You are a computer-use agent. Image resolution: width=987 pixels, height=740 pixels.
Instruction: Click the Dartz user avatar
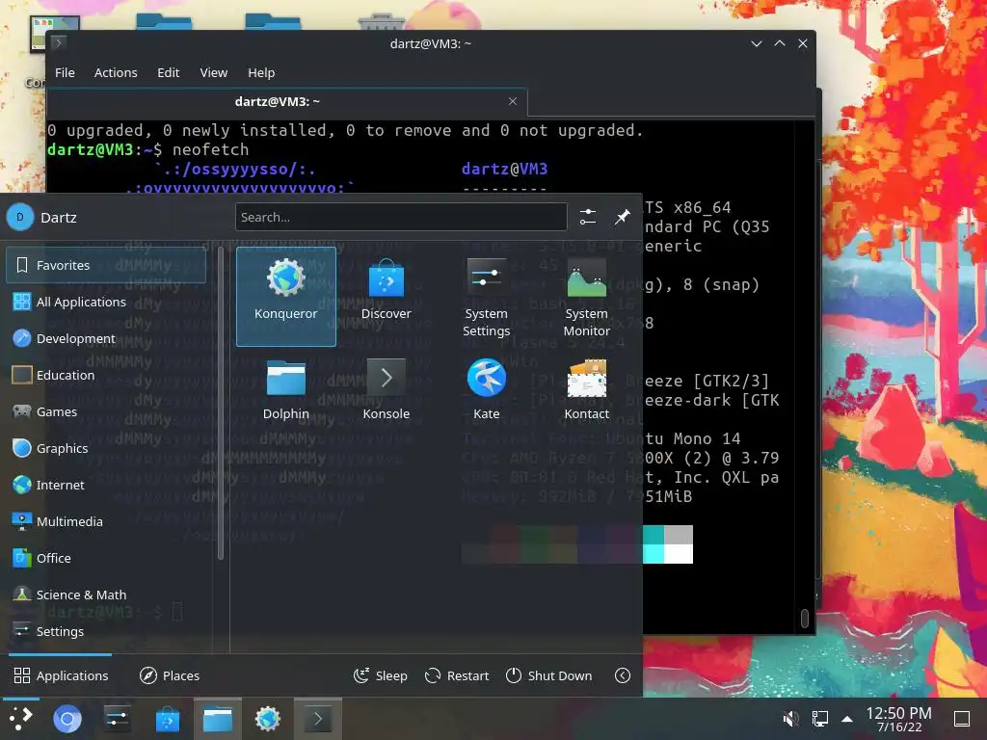(x=20, y=217)
